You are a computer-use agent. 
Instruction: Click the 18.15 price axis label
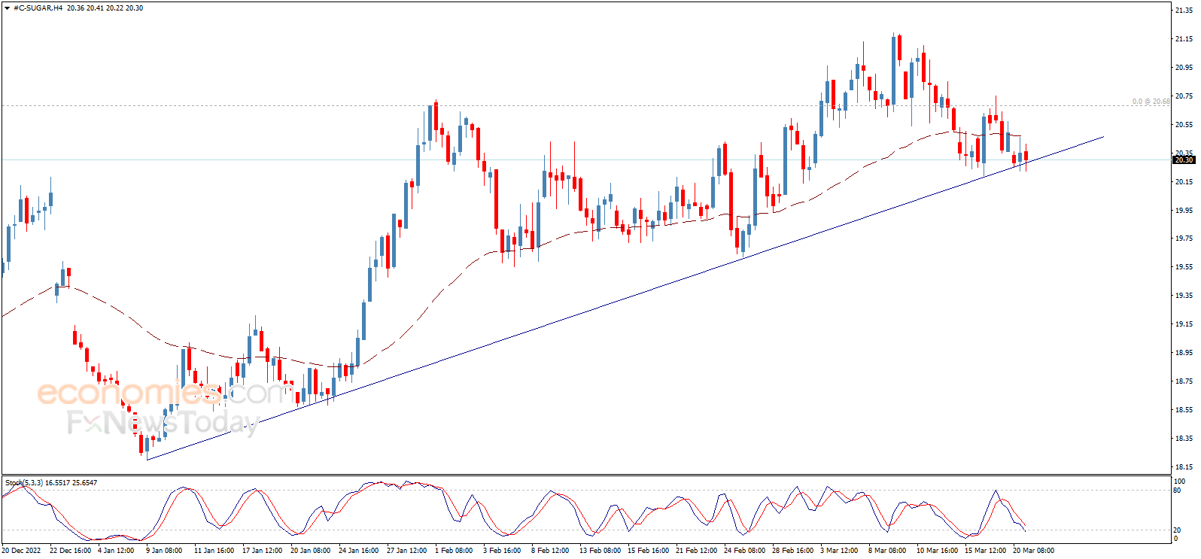(1184, 467)
